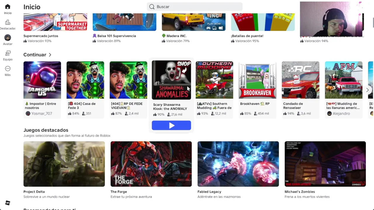The width and height of the screenshot is (374, 210).
Task: Click the Inicio page title
Action: point(32,7)
